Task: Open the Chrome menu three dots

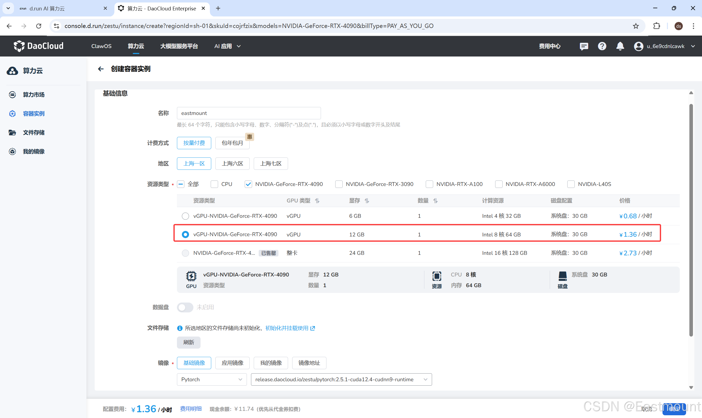Action: coord(693,26)
